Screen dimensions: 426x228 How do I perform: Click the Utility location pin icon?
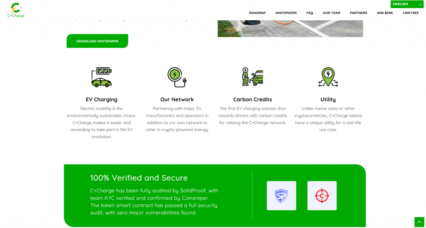coord(328,77)
